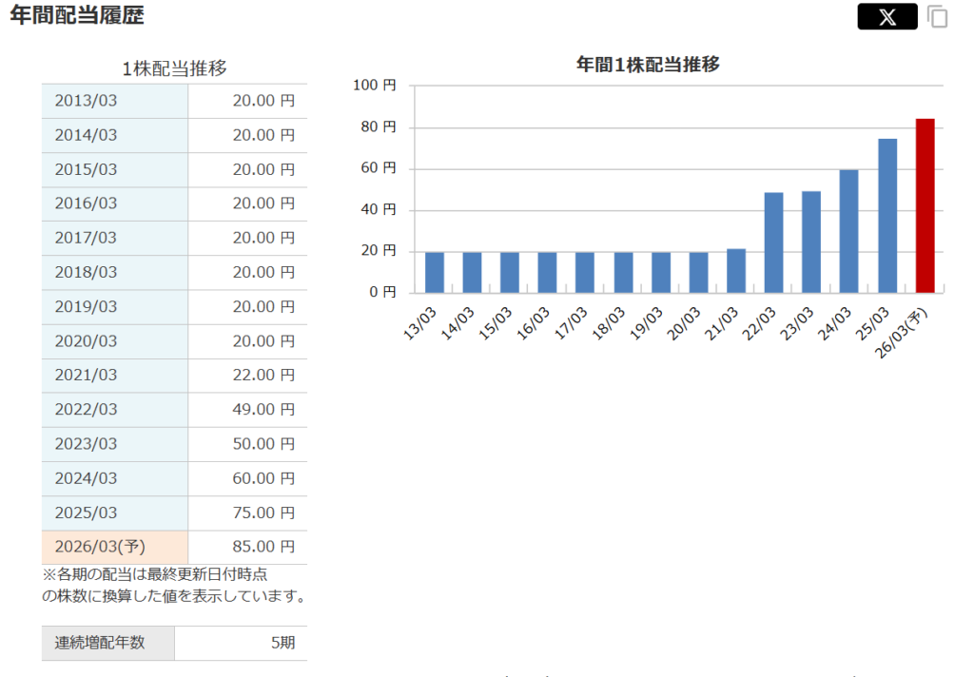Select the 22/03 bar in the chart
Viewport: 974px width, 677px height.
tap(773, 243)
